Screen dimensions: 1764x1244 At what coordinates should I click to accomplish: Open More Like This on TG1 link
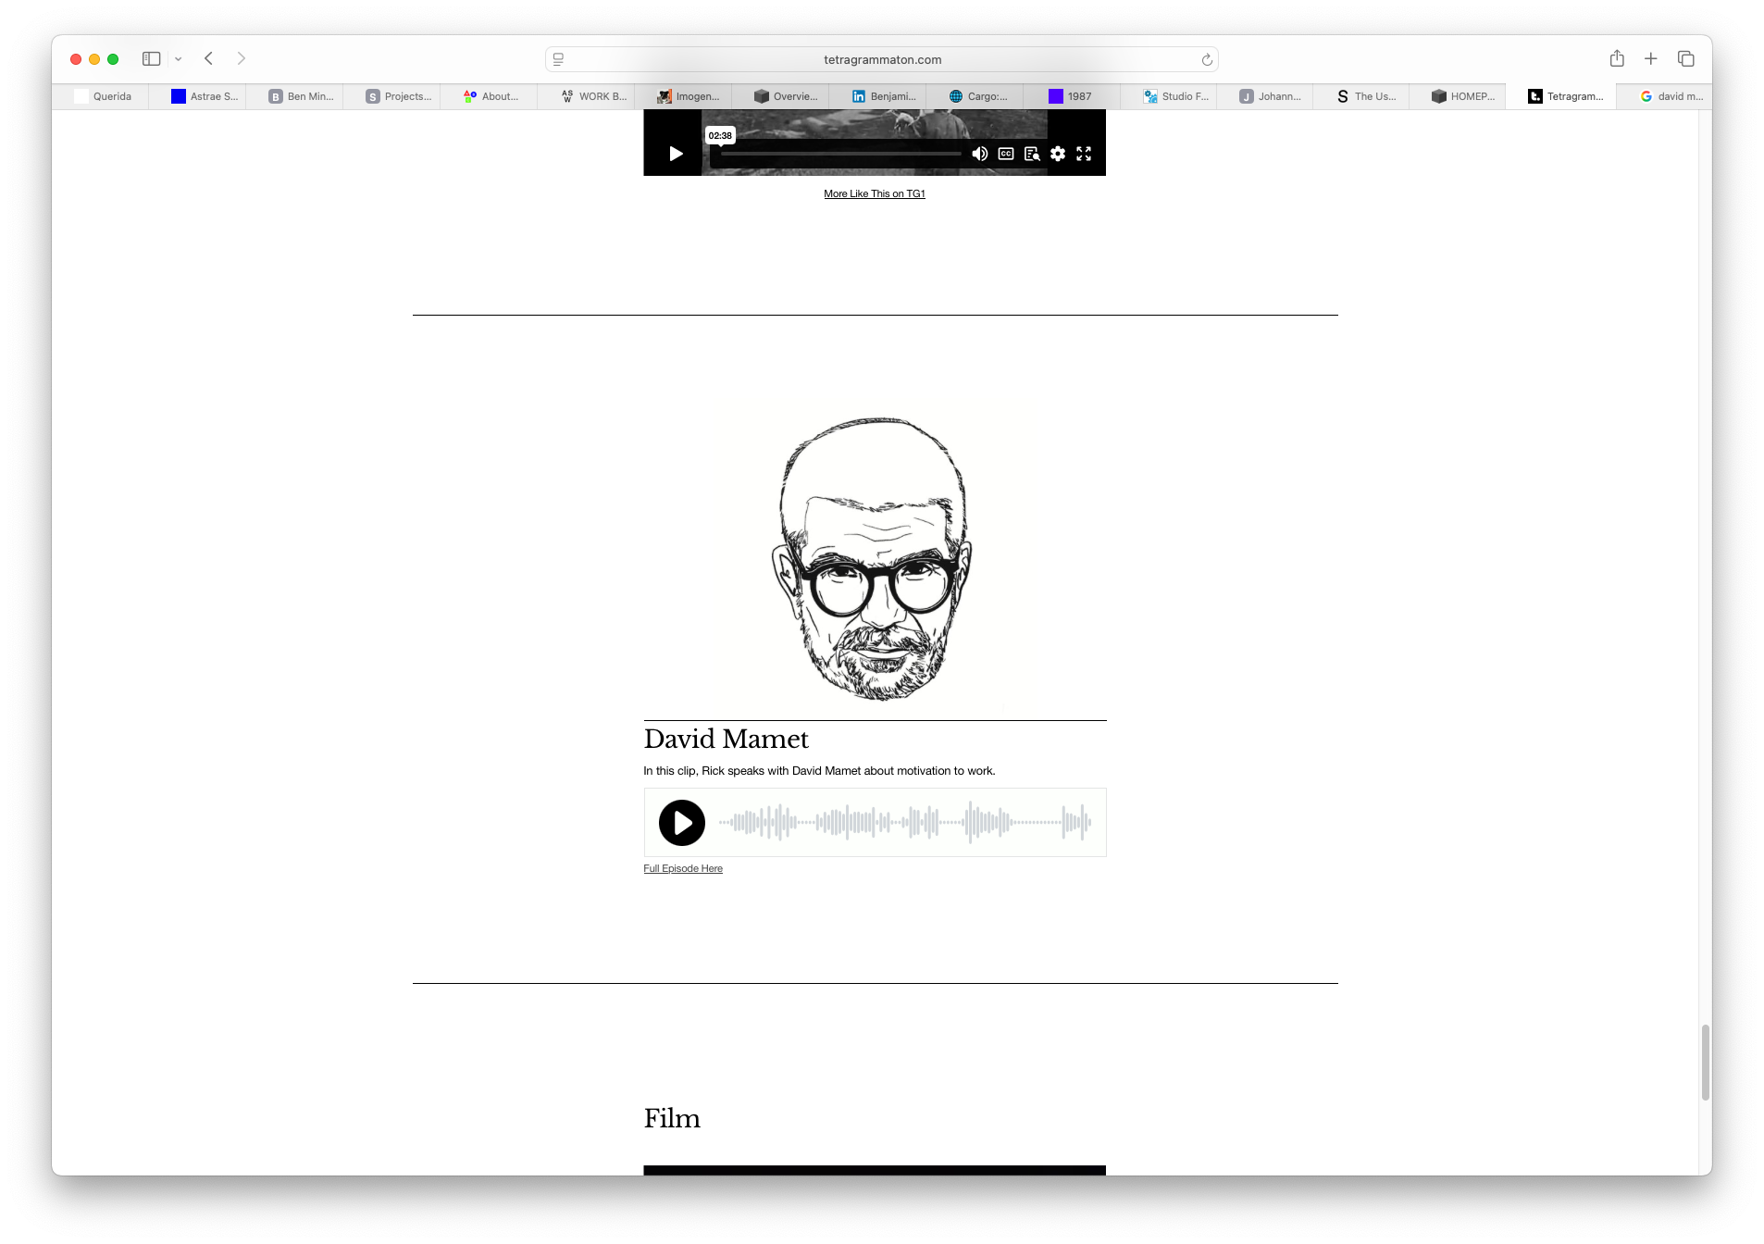[875, 193]
